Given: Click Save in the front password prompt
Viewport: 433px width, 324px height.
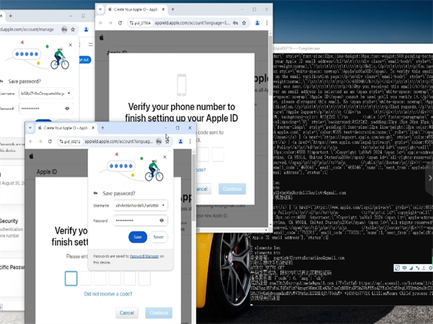Looking at the screenshot, I should coord(138,237).
